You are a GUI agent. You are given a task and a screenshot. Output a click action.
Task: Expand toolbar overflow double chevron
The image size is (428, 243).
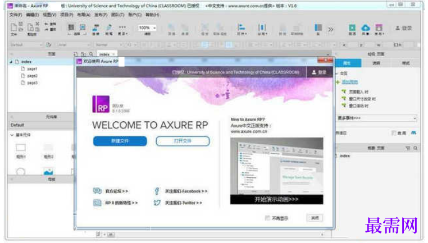[331, 29]
